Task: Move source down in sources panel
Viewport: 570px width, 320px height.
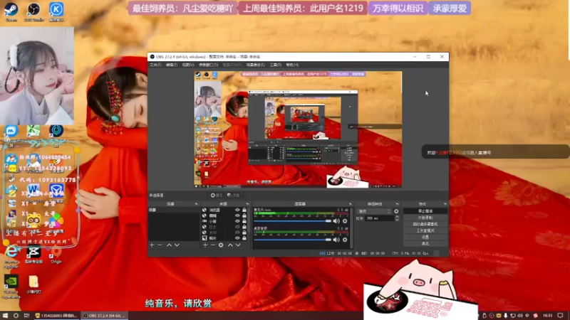Action: click(238, 245)
